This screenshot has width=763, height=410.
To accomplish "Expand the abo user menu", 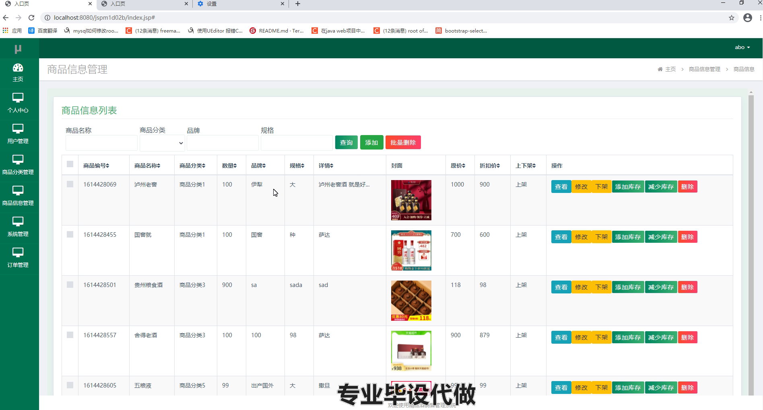I will pyautogui.click(x=742, y=47).
